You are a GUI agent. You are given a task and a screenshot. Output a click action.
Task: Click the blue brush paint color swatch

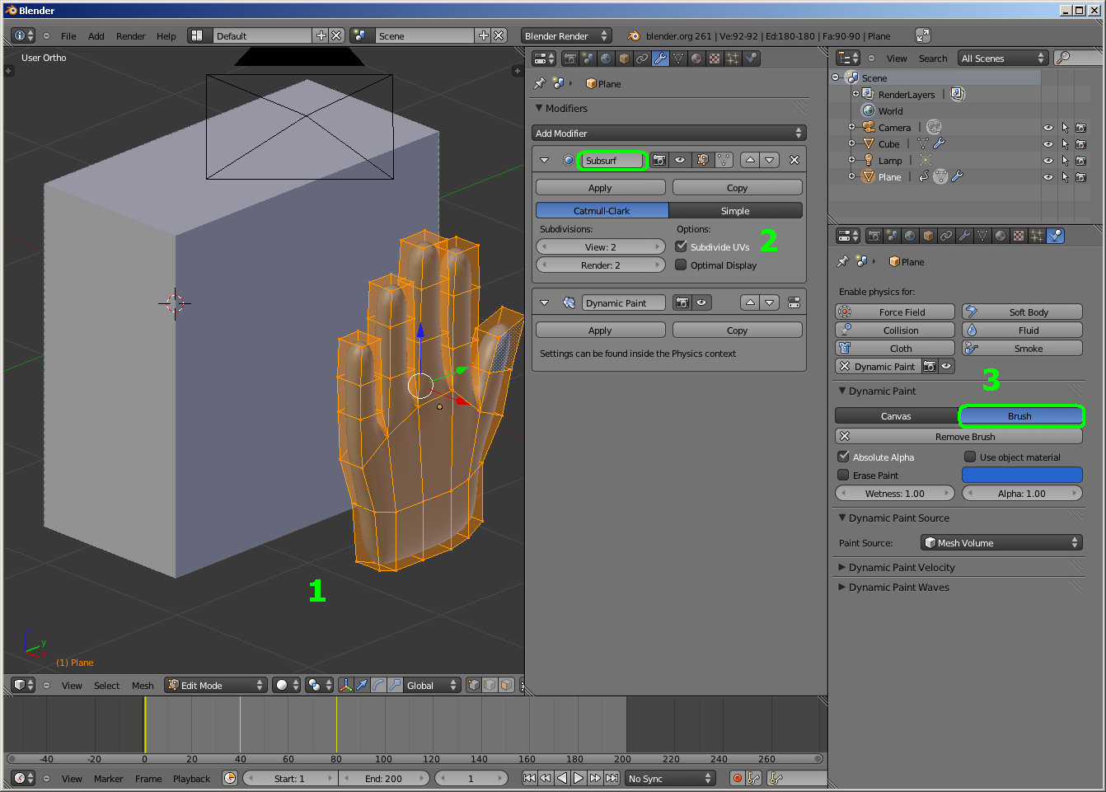(1021, 475)
